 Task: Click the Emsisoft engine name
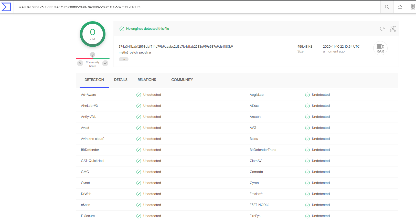pyautogui.click(x=256, y=194)
